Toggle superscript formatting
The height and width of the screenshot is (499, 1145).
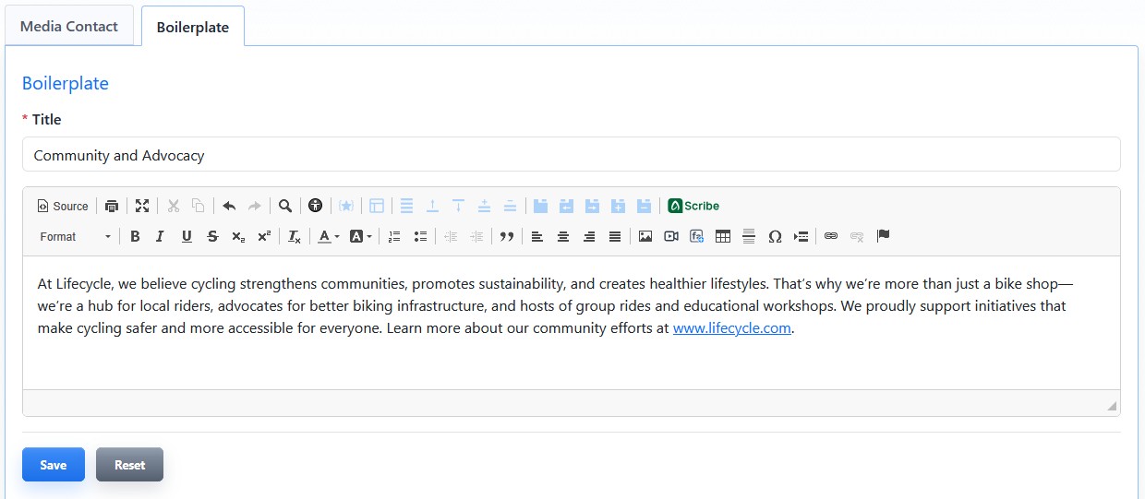[x=264, y=237]
